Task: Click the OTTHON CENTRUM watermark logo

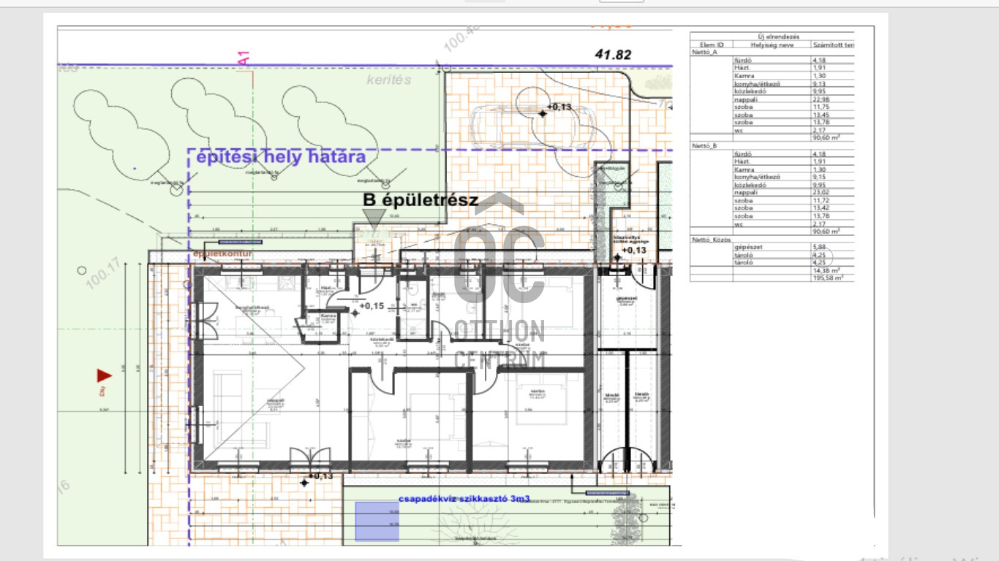Action: [x=499, y=285]
